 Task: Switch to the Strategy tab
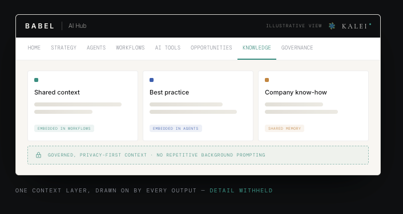[63, 48]
